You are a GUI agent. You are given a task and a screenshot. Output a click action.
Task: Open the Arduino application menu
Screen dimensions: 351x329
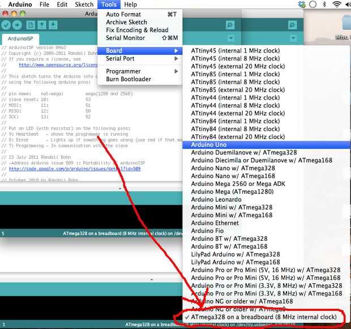pyautogui.click(x=20, y=5)
